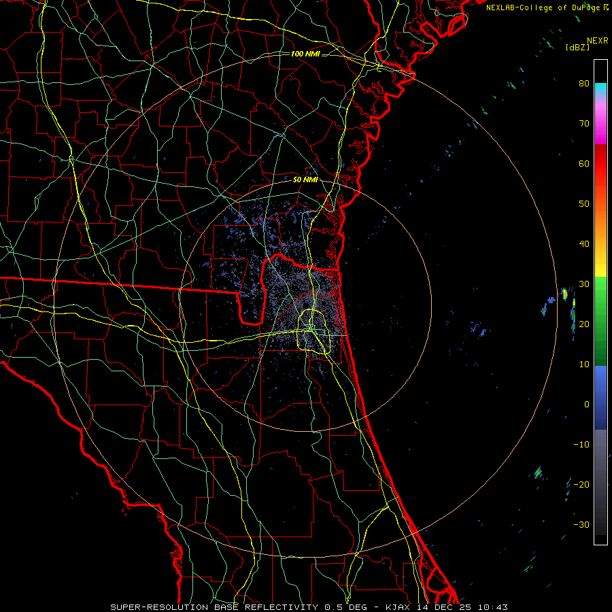This screenshot has width=612, height=612.
Task: Click the 70 value on the dBZ scale
Action: (584, 123)
